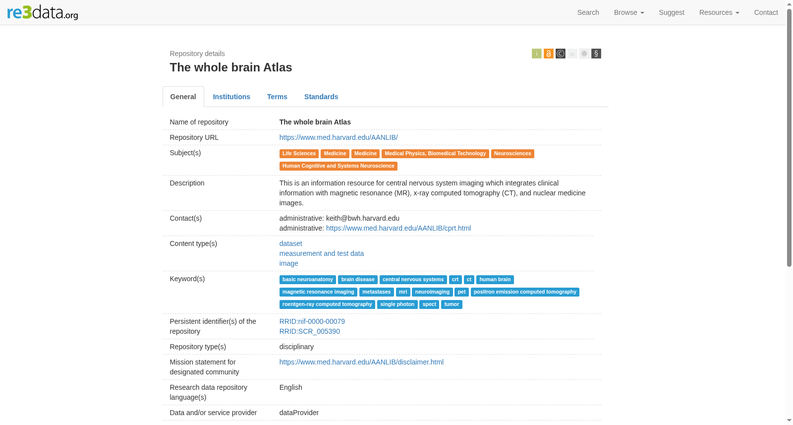The height and width of the screenshot is (425, 793).
Task: Open the Resources dropdown menu
Action: (x=719, y=12)
